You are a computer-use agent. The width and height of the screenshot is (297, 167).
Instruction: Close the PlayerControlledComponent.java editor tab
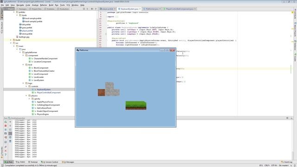[195, 9]
